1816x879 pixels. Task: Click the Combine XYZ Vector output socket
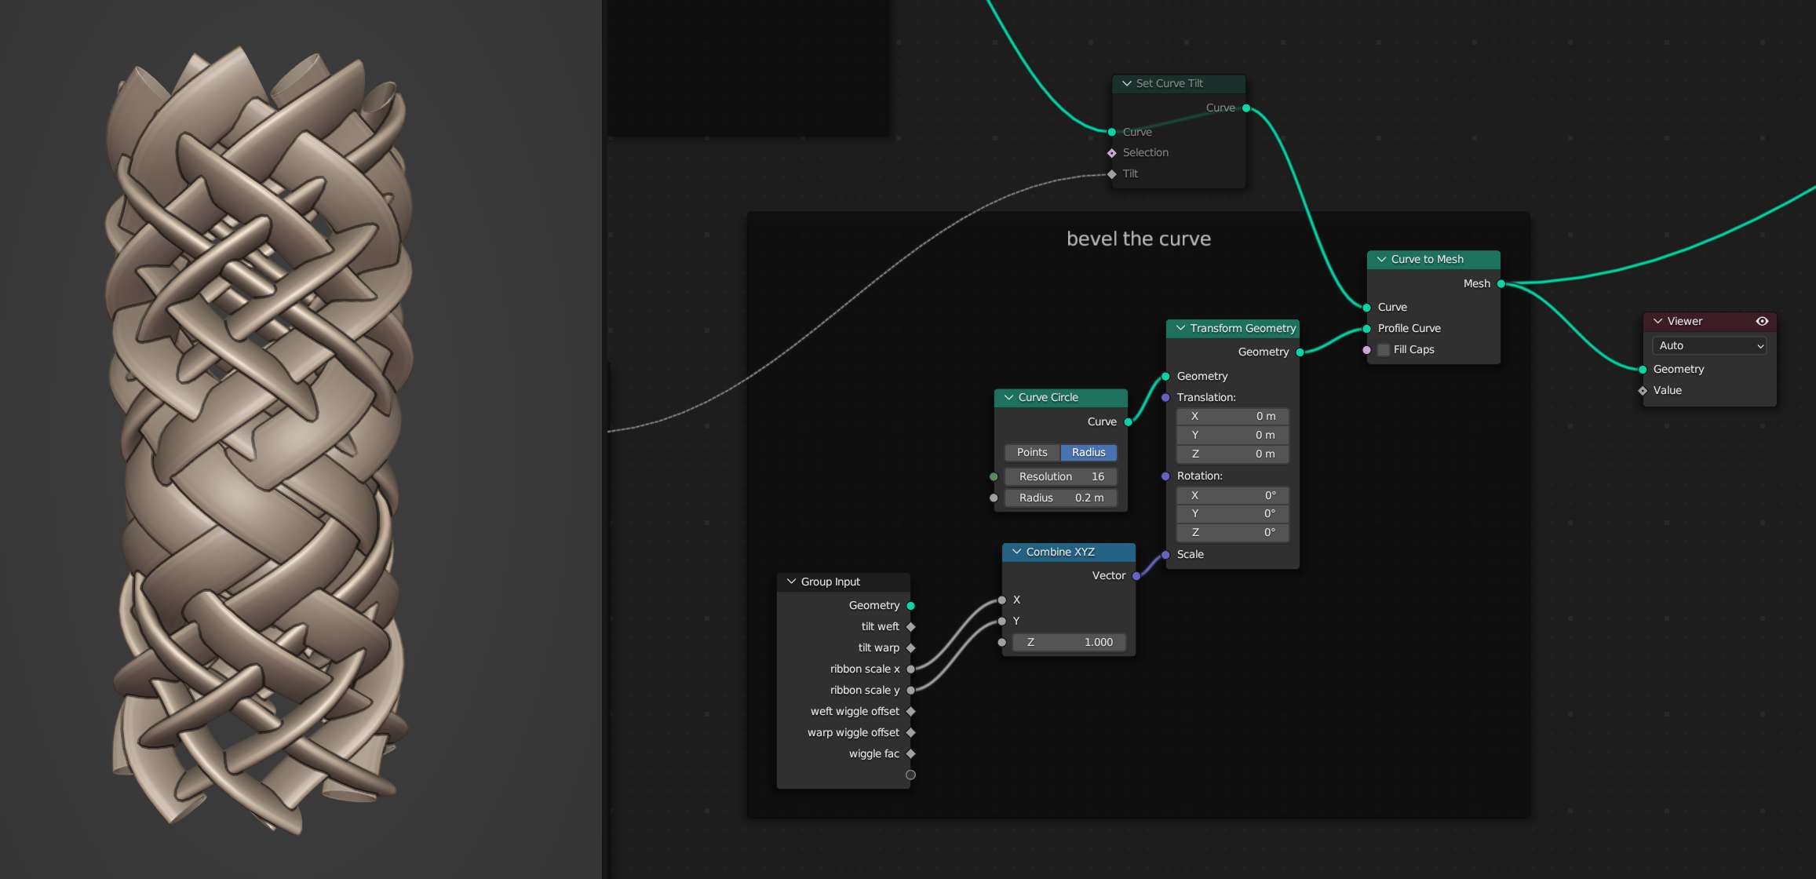pyautogui.click(x=1136, y=576)
